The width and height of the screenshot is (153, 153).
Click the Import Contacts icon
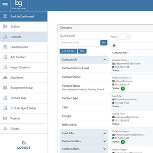(x=5, y=67)
